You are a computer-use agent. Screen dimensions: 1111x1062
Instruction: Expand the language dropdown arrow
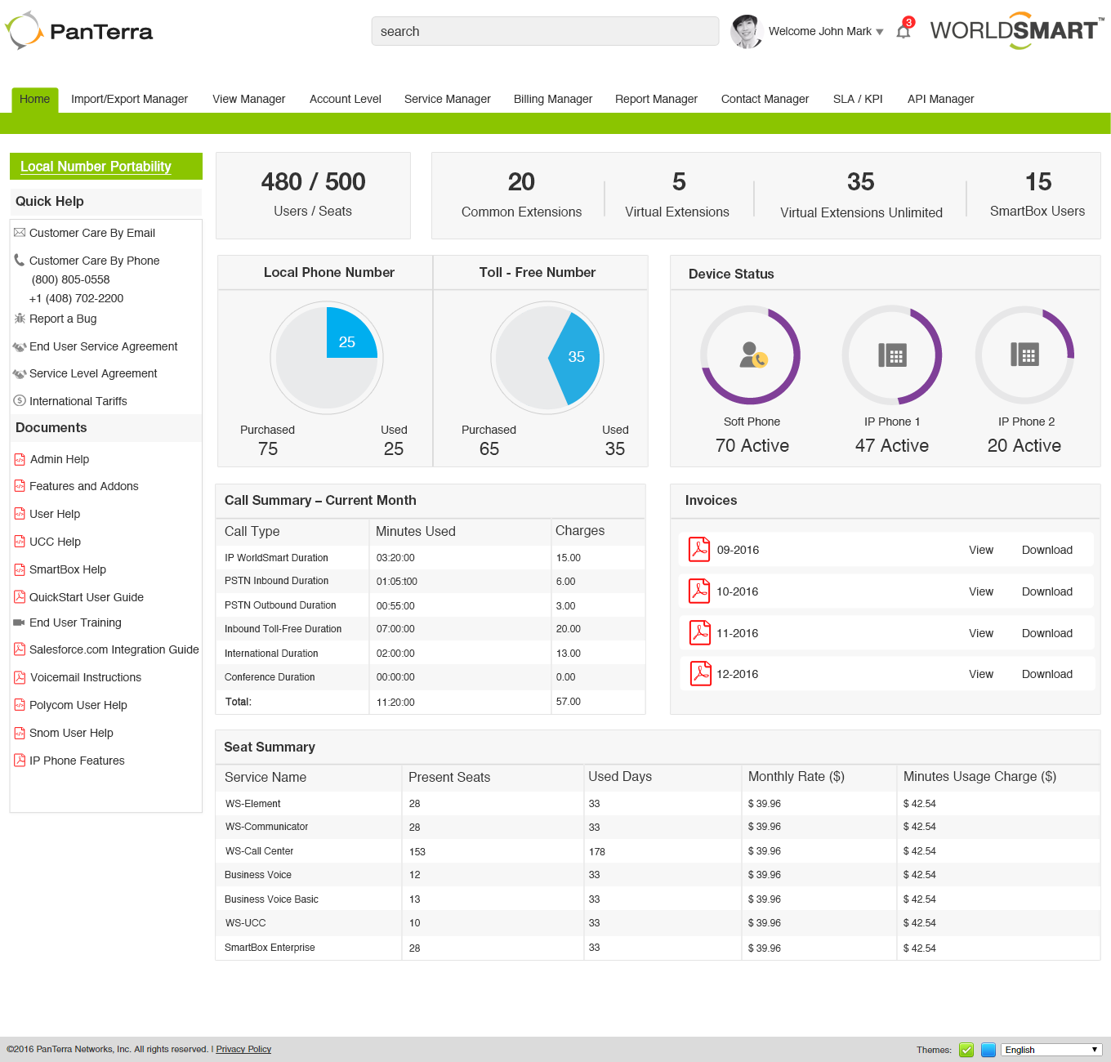[x=1095, y=1049]
